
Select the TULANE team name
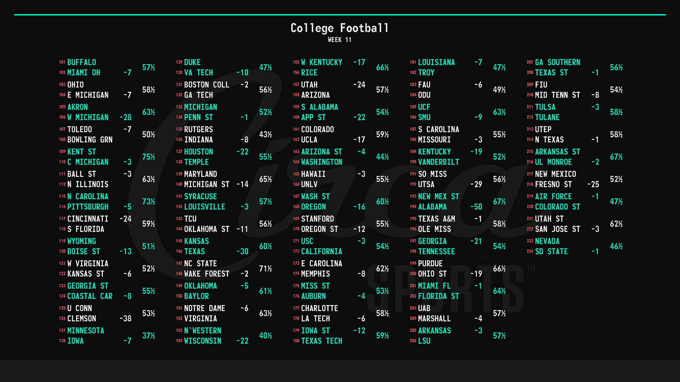[x=547, y=117]
